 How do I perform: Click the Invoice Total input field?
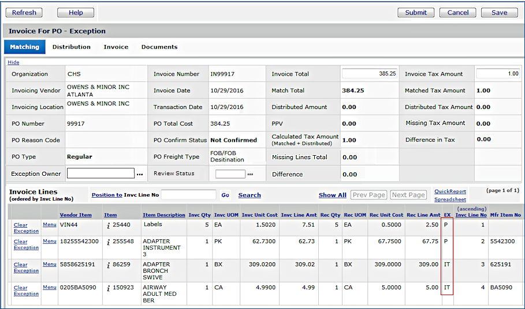(x=370, y=74)
